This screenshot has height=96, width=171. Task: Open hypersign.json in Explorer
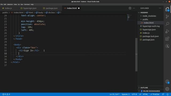[x=150, y=30]
